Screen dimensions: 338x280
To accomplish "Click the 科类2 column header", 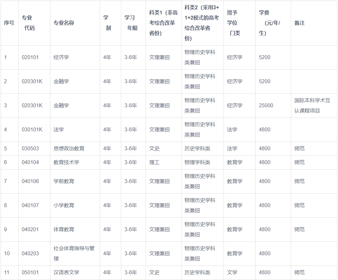I will pos(202,23).
